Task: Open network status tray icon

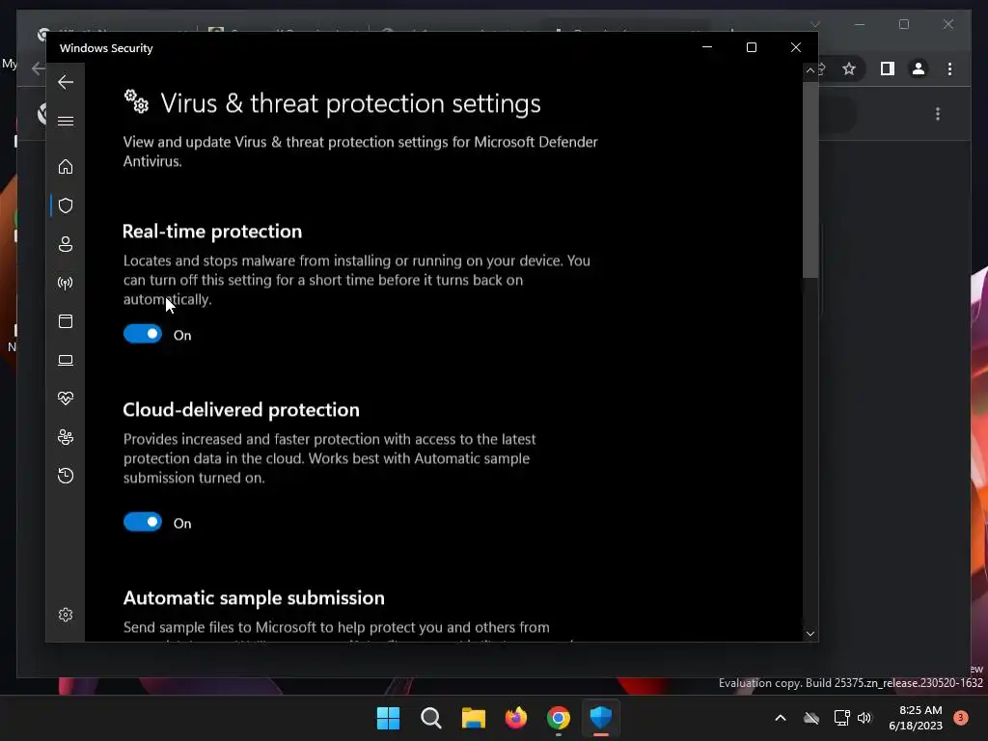Action: (x=841, y=718)
